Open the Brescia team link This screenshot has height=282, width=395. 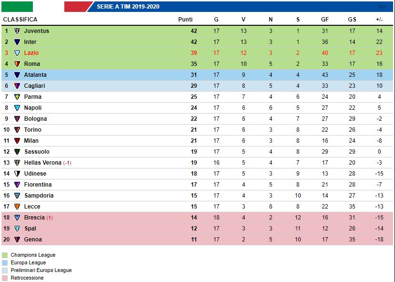(x=34, y=218)
